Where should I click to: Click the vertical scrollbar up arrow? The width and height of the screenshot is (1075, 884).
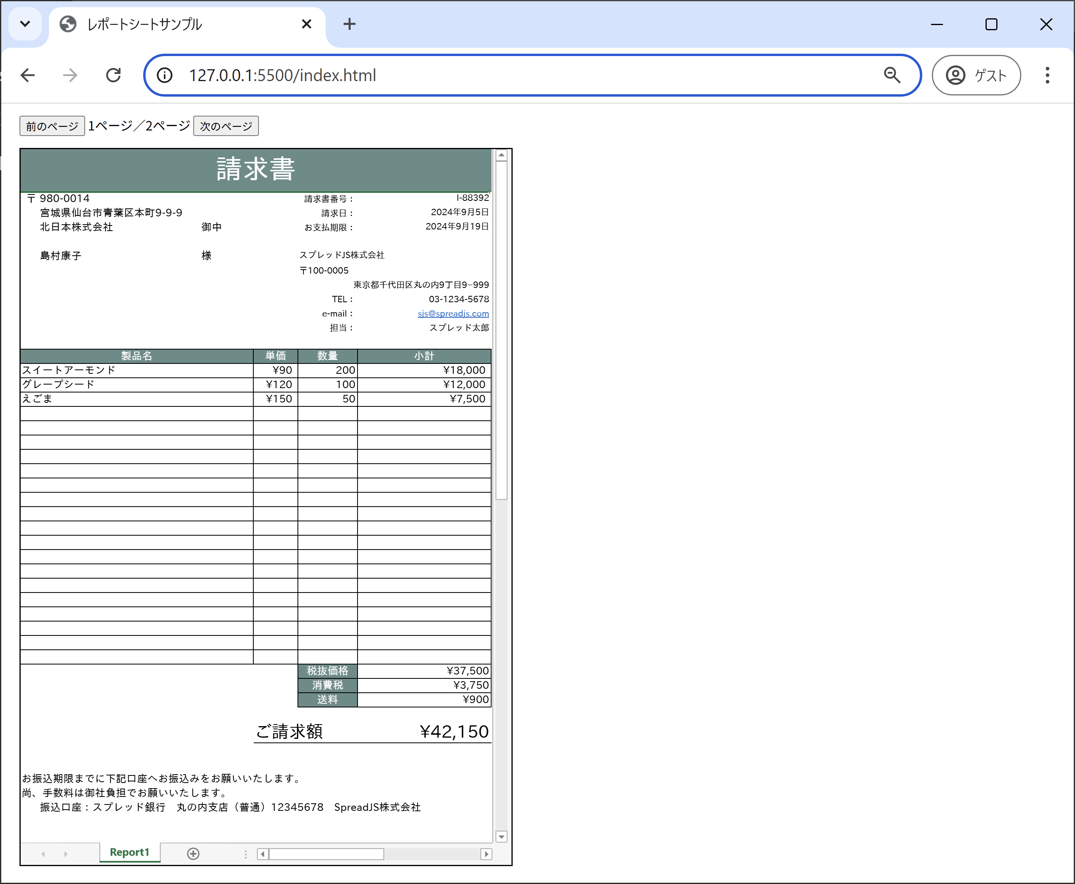[502, 155]
